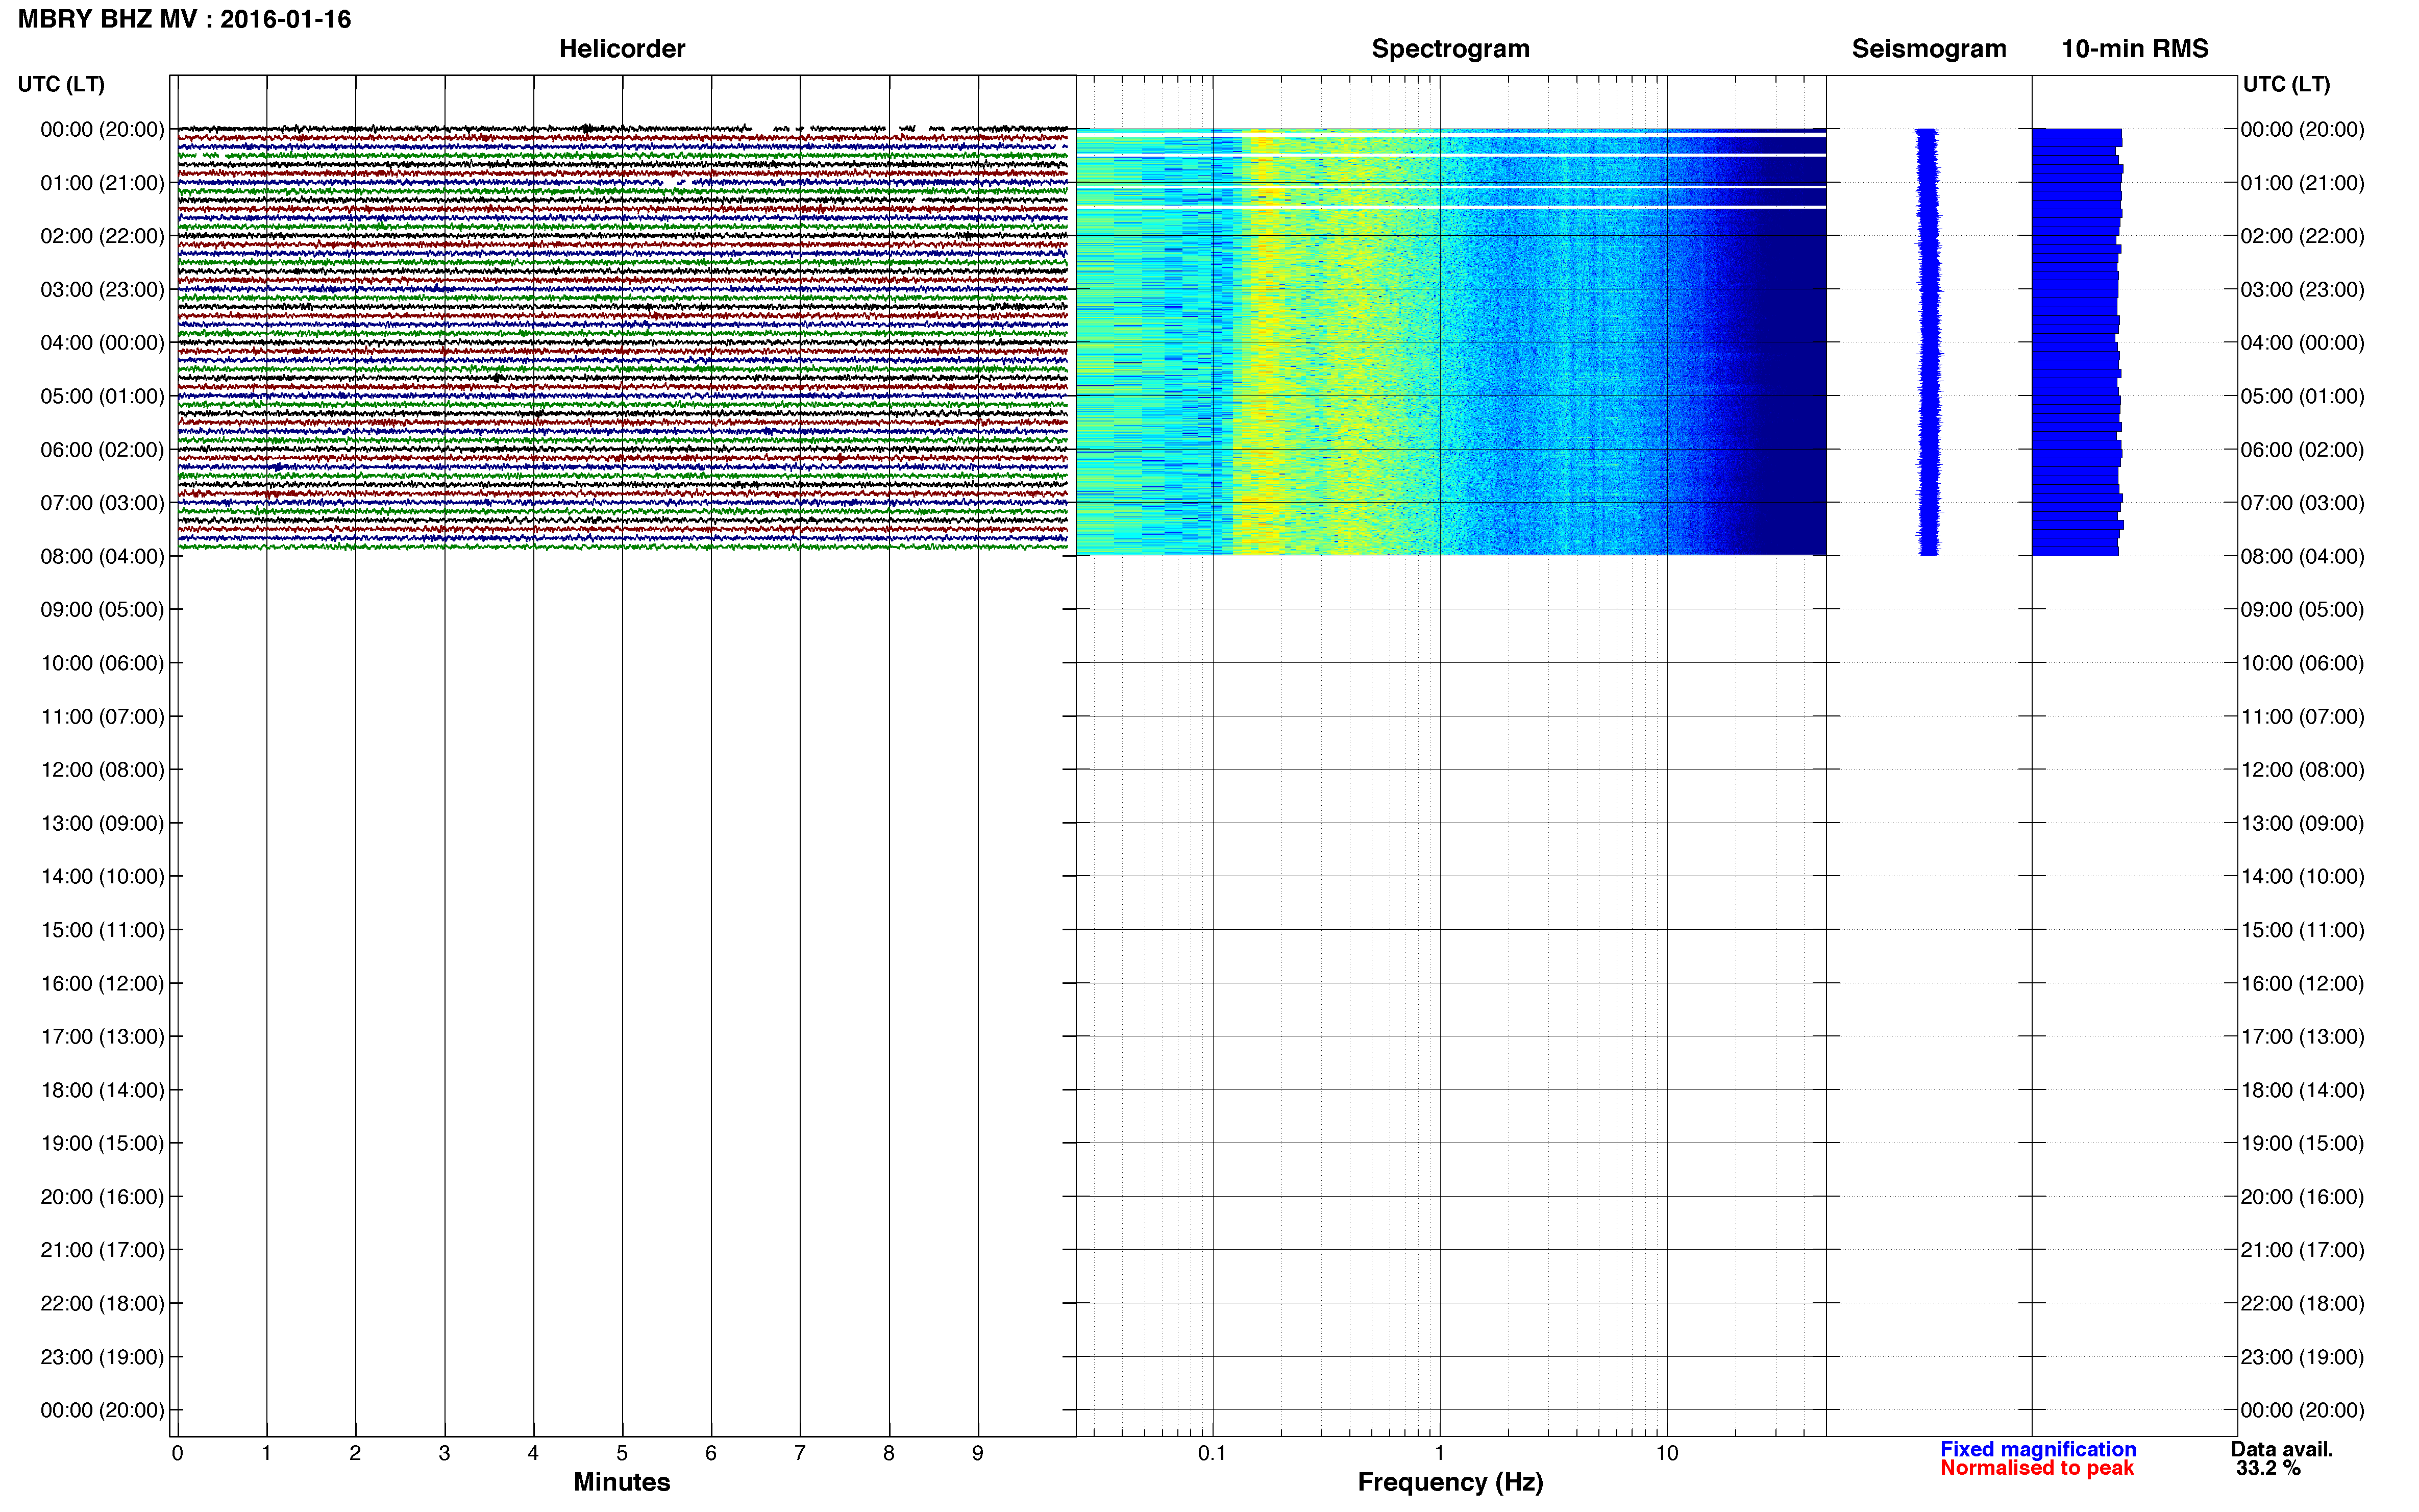Click right axis time label '21:00 (17:00)'
This screenshot has width=2419, height=1512.
click(x=2302, y=1250)
